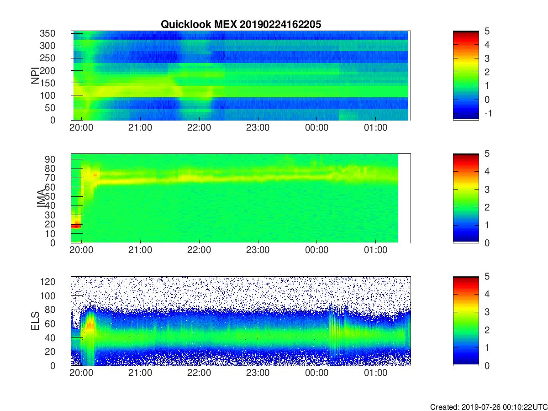Click 00:00 time label under NPI panel
The height and width of the screenshot is (411, 548).
point(317,128)
